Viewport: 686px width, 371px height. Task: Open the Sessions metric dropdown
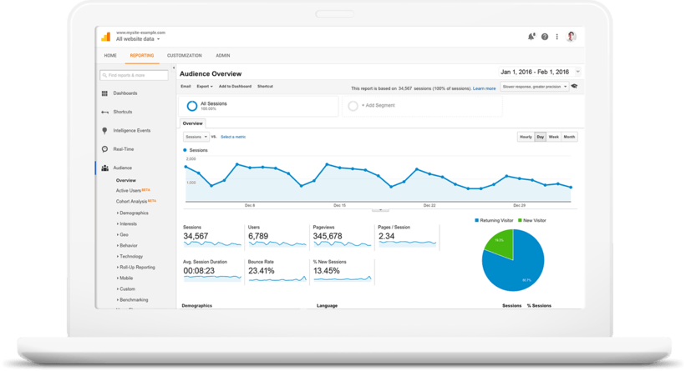tap(195, 136)
